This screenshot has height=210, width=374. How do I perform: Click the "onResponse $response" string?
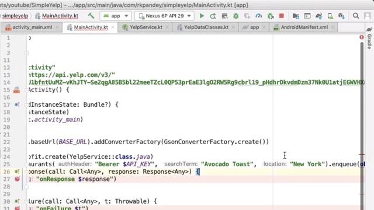pyautogui.click(x=74, y=179)
